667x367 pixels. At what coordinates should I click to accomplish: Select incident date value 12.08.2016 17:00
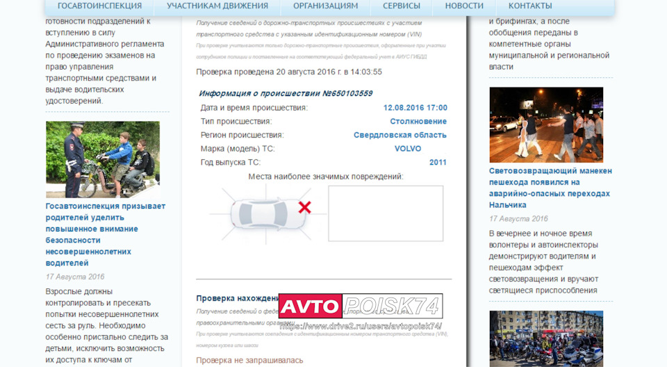pos(415,108)
